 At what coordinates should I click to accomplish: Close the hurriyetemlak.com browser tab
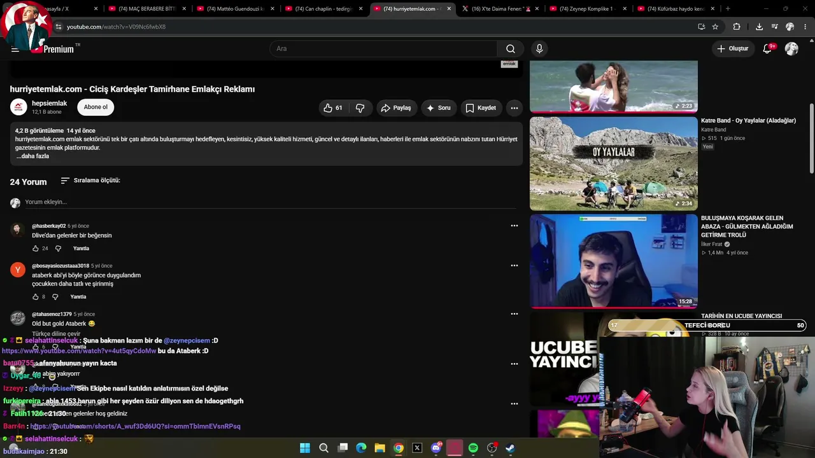pos(449,9)
